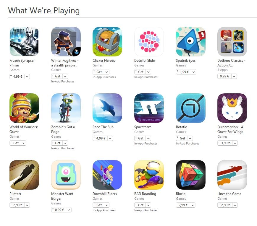This screenshot has width=257, height=226.
Task: Open the Sputnik Eyes app icon
Action: [191, 42]
